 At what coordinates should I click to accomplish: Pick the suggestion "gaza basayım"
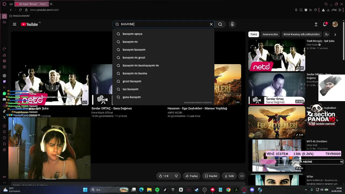[163, 97]
